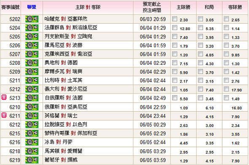Click the league icon for match 5209

click(32, 71)
